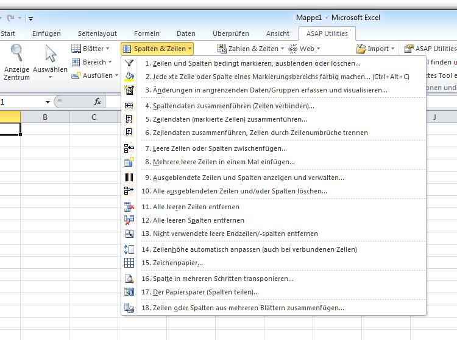Screen dimensions: 457x340
Task: Open the Web dropdown
Action: click(304, 49)
